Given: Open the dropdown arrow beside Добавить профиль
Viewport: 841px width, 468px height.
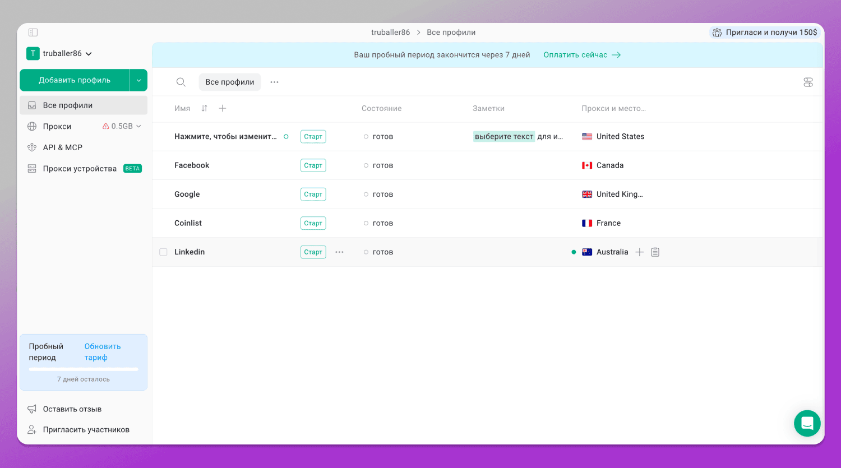Looking at the screenshot, I should tap(138, 80).
